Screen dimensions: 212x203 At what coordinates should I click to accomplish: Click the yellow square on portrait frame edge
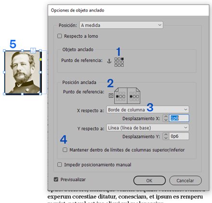40,59
